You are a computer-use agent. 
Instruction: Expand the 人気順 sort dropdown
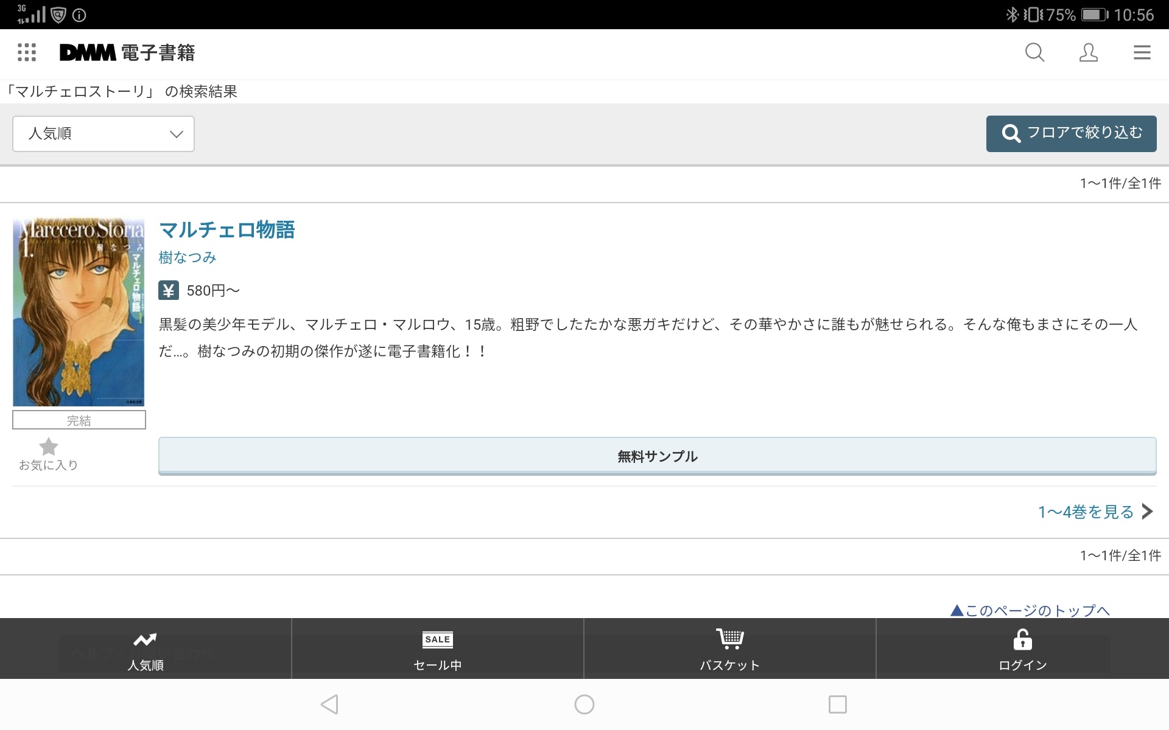click(104, 134)
